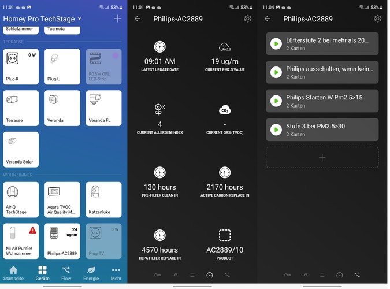Viewport: 390px width, 289px height.
Task: Toggle the Plug-TV device tile
Action: pos(104,241)
